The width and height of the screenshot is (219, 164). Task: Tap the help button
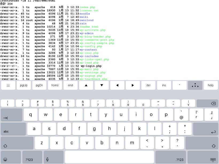(x=210, y=85)
